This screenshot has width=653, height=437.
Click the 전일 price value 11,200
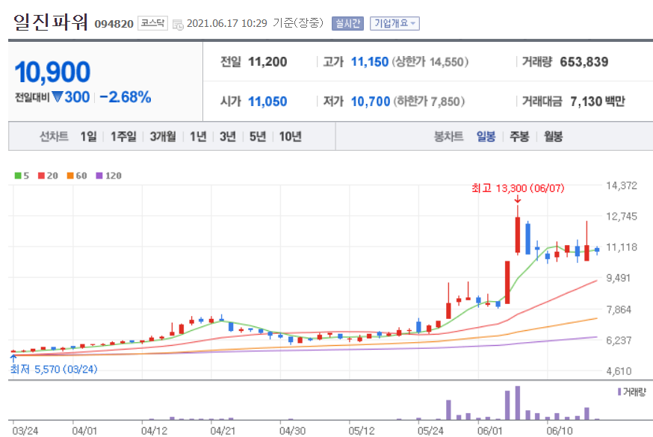(267, 62)
